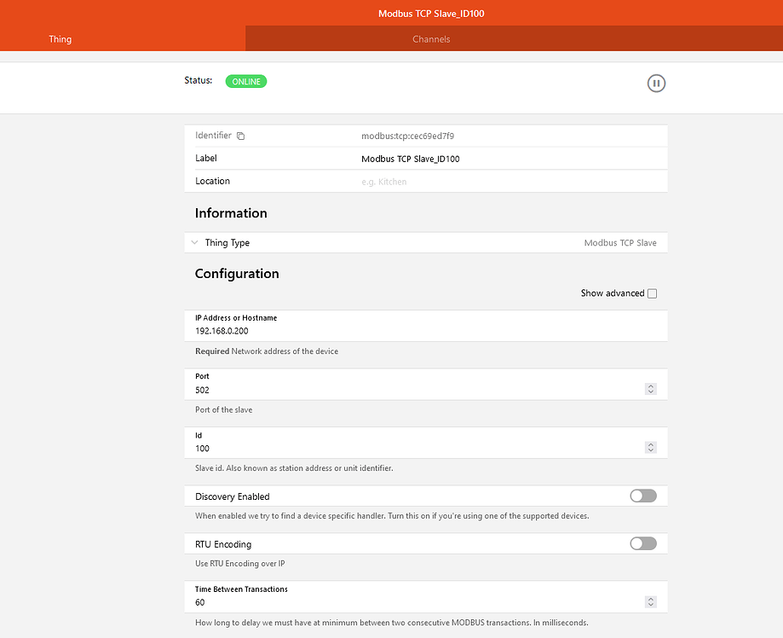Click the Port value field showing 502
Image resolution: width=783 pixels, height=638 pixels.
[x=383, y=390]
